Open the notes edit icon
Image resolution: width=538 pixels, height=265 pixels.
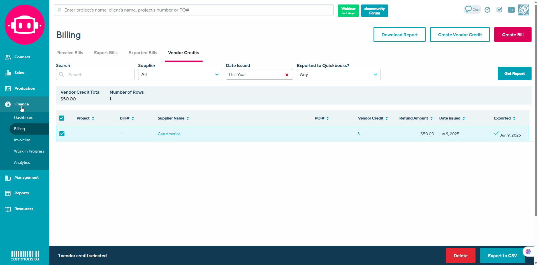tap(499, 10)
